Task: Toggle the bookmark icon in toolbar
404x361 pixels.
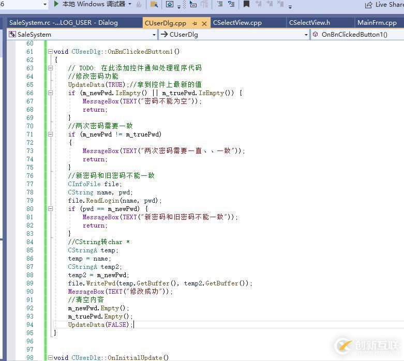Action: 246,5
